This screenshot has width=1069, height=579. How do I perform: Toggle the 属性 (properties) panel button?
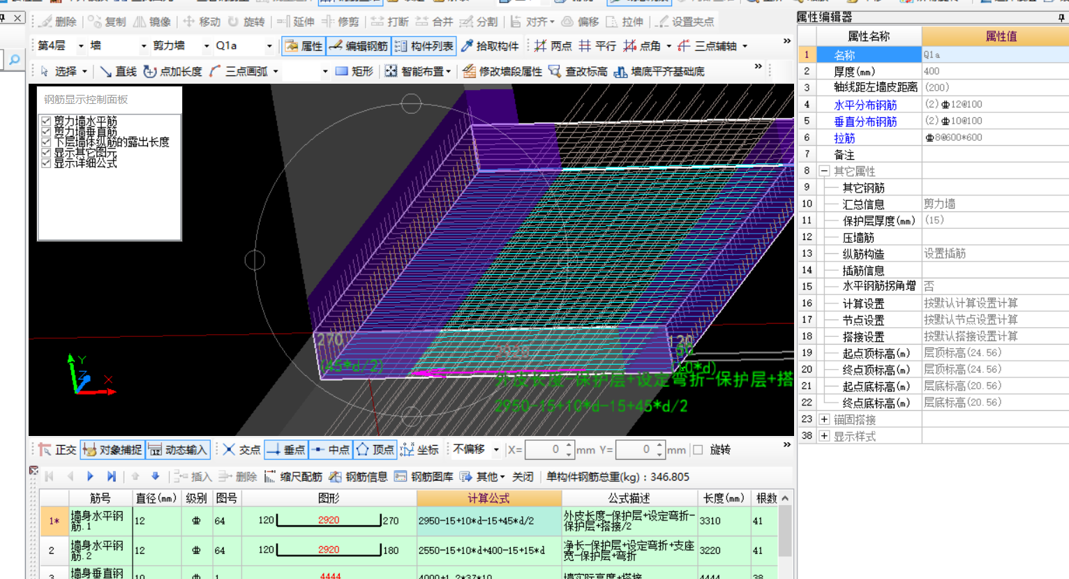(x=304, y=46)
